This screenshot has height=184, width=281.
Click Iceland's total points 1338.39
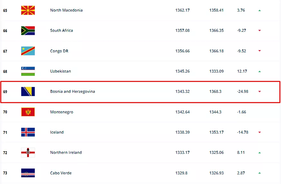tap(183, 132)
